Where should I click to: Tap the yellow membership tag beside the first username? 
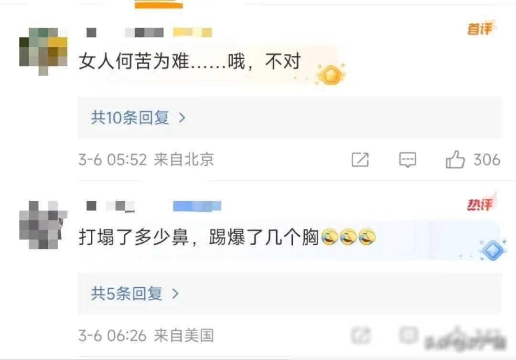click(192, 33)
